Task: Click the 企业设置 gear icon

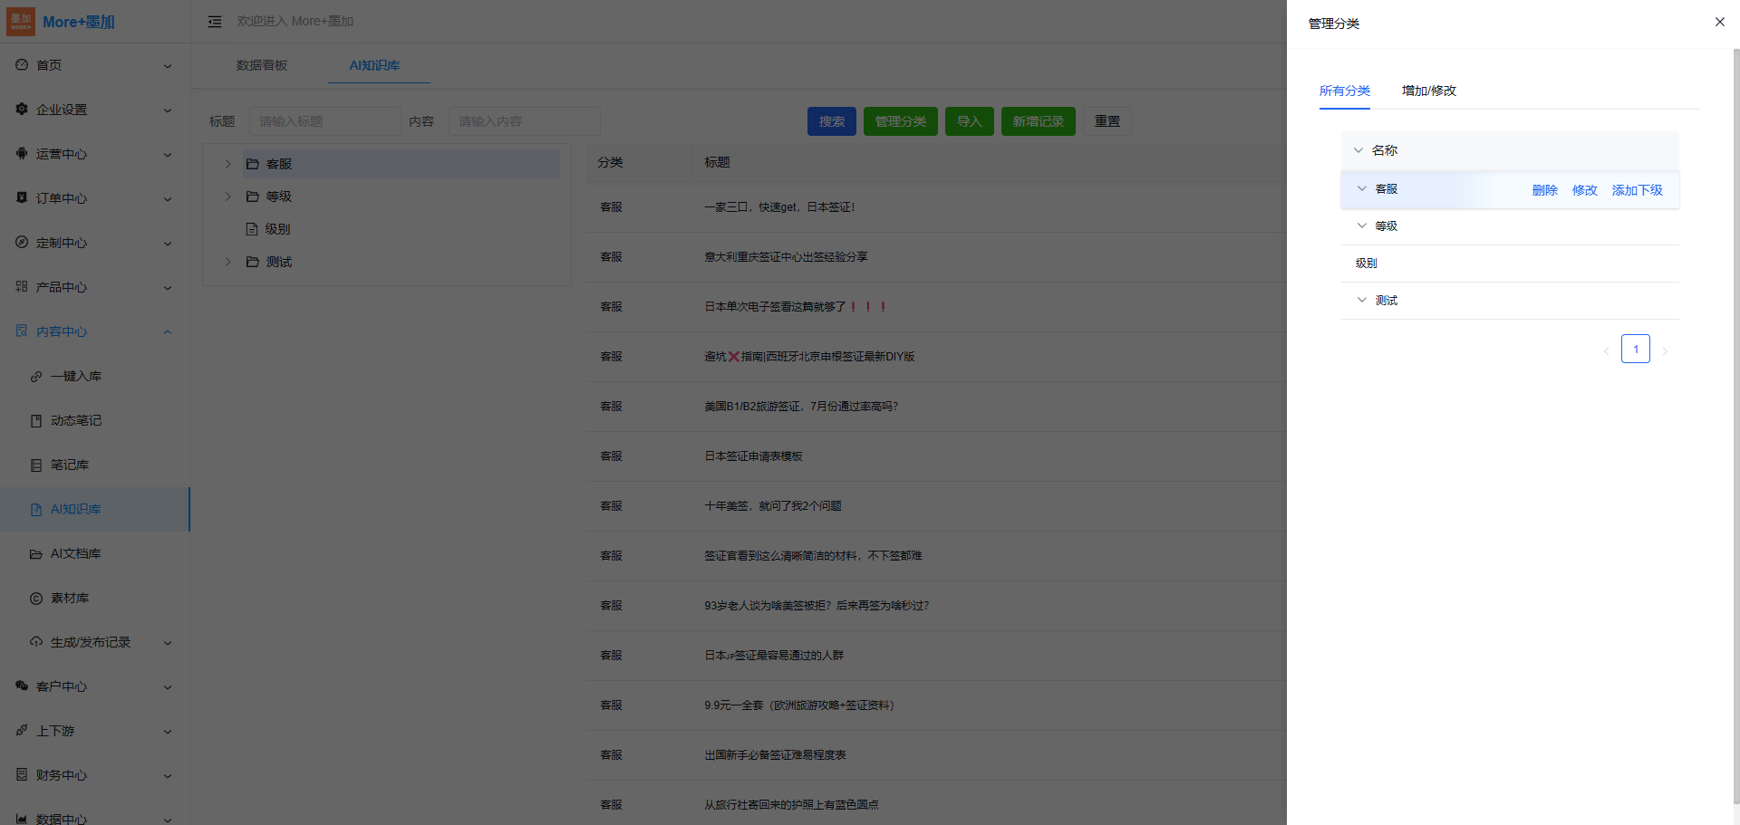Action: pyautogui.click(x=22, y=110)
